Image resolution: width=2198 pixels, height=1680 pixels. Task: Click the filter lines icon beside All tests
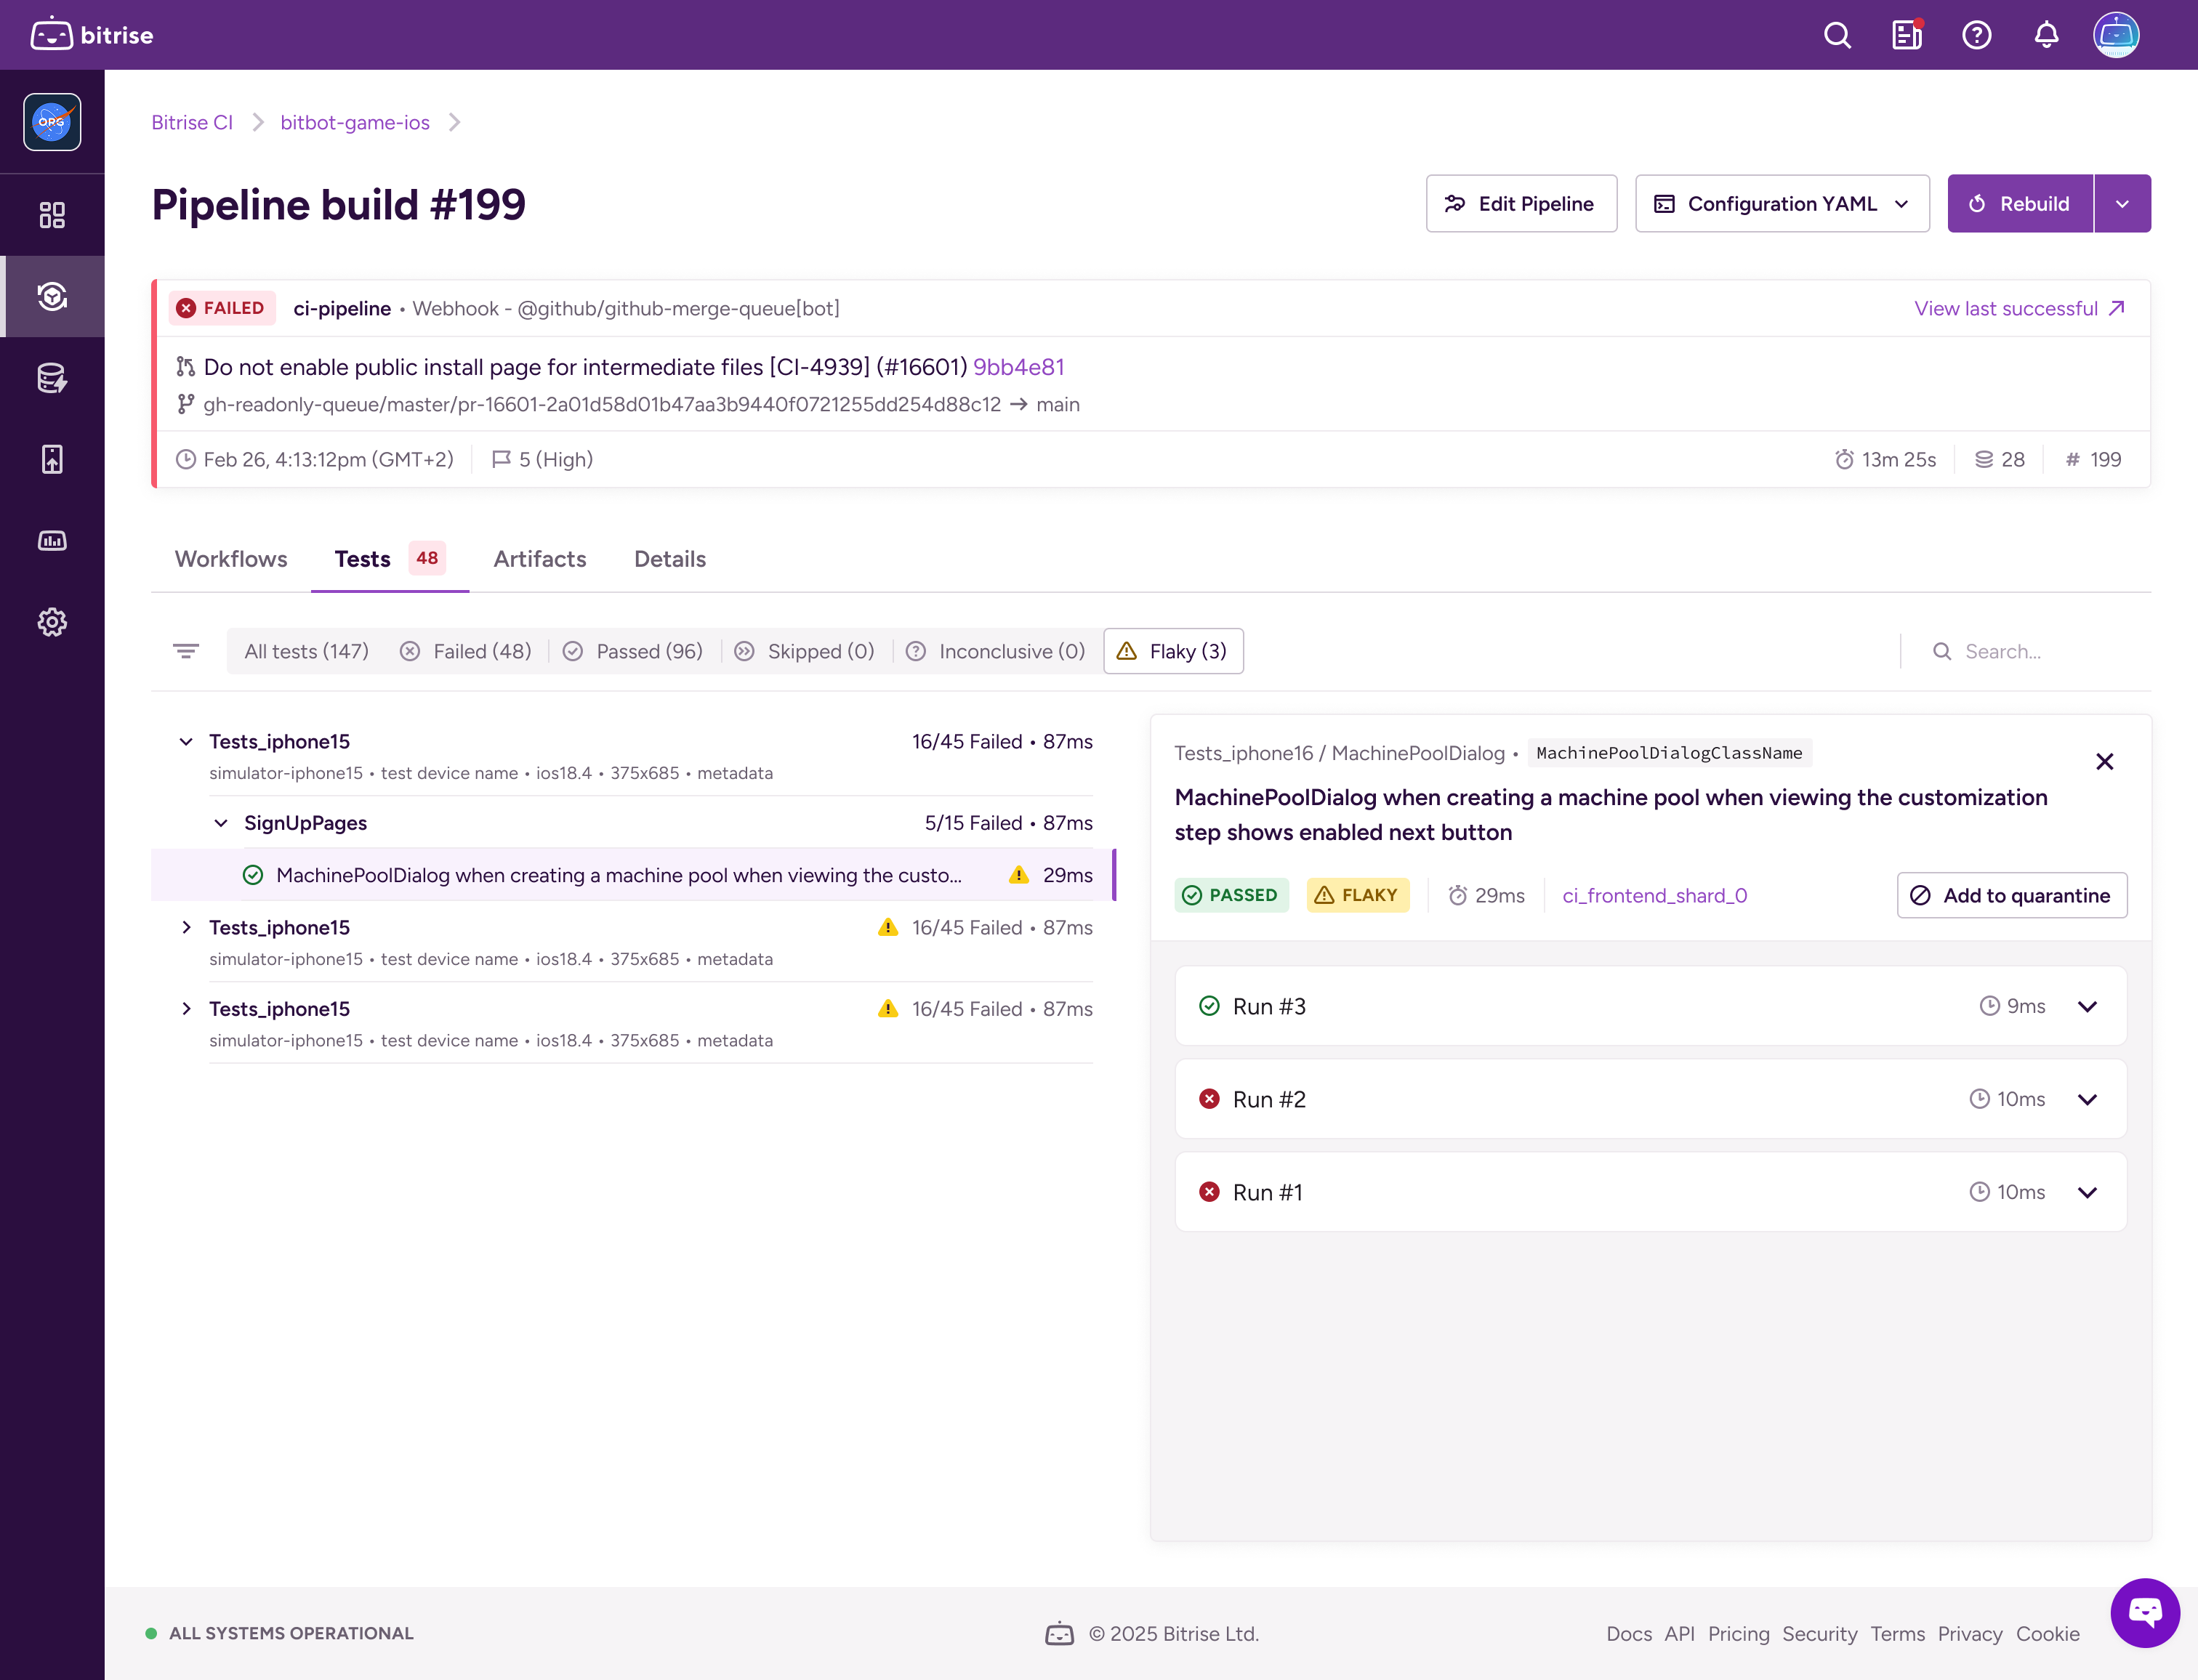pos(186,651)
